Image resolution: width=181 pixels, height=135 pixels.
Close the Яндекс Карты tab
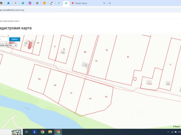point(104,3)
